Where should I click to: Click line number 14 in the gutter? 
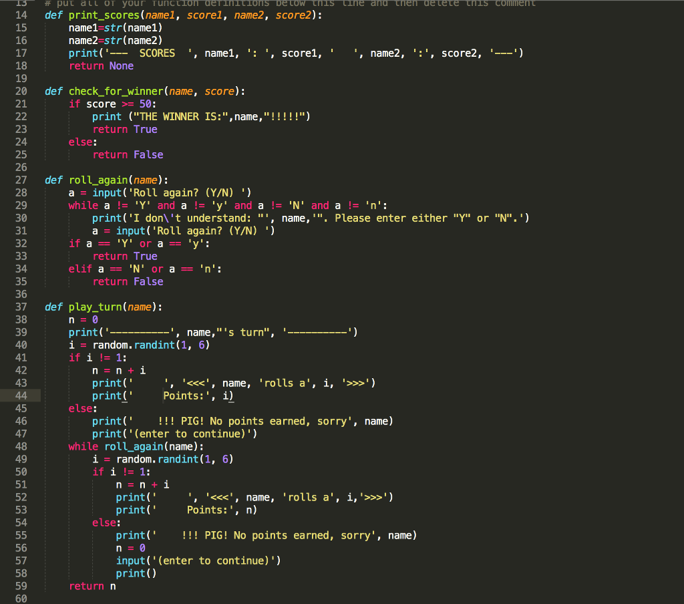(21, 15)
